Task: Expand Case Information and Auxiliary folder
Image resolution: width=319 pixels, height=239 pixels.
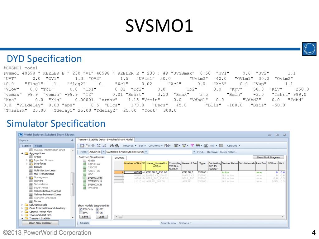Action: point(22,208)
